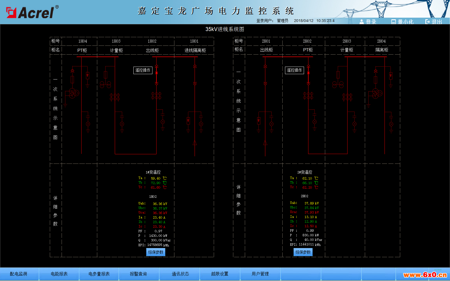Click the 退出 exit button
Image resolution: width=450 pixels, height=281 pixels.
click(x=434, y=22)
